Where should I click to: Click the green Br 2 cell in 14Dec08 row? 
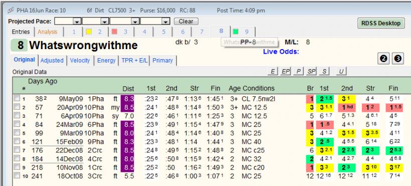point(310,159)
